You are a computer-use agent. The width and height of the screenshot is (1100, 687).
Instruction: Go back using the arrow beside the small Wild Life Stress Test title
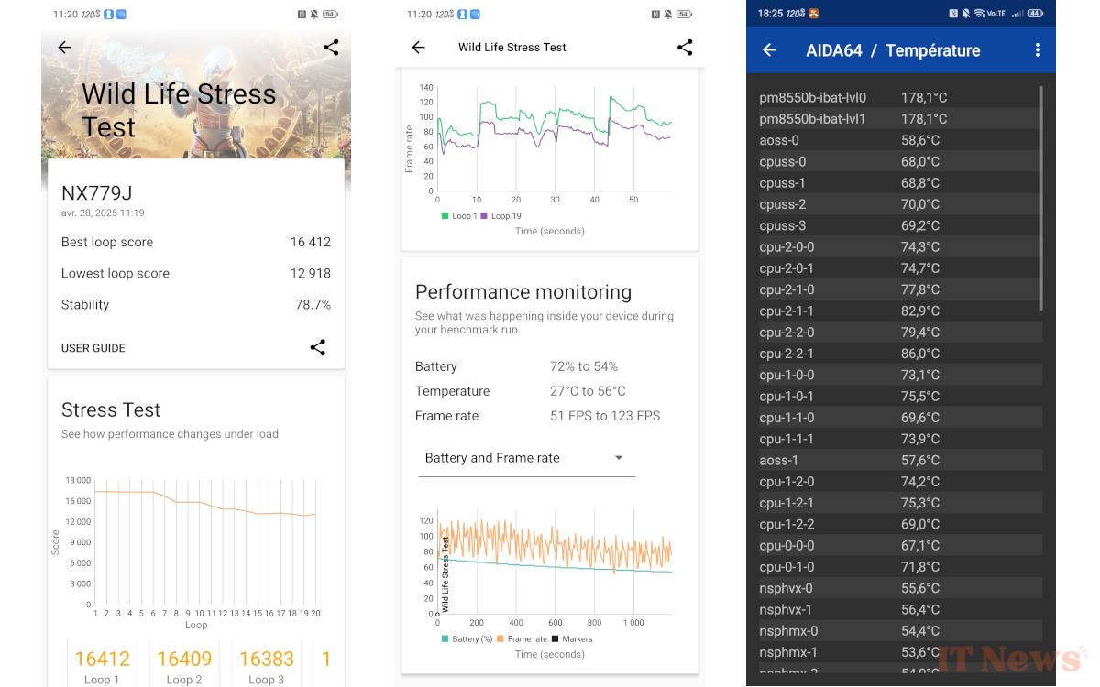[x=418, y=48]
